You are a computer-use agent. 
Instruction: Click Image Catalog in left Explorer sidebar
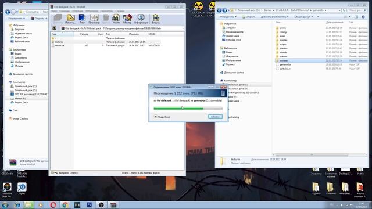click(x=18, y=118)
